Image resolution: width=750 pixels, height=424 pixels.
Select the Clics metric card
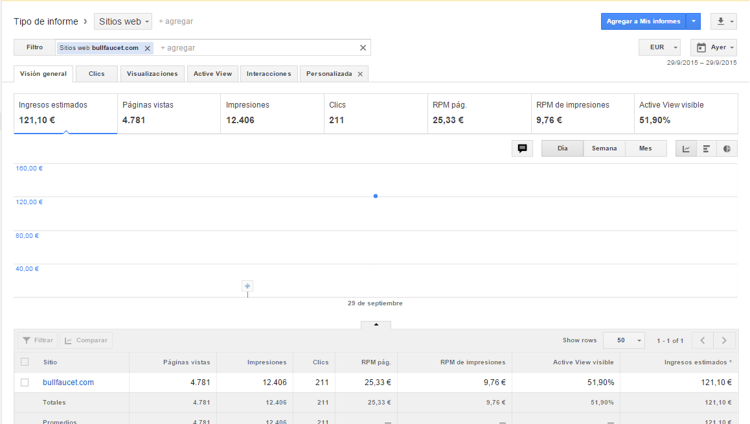point(376,114)
